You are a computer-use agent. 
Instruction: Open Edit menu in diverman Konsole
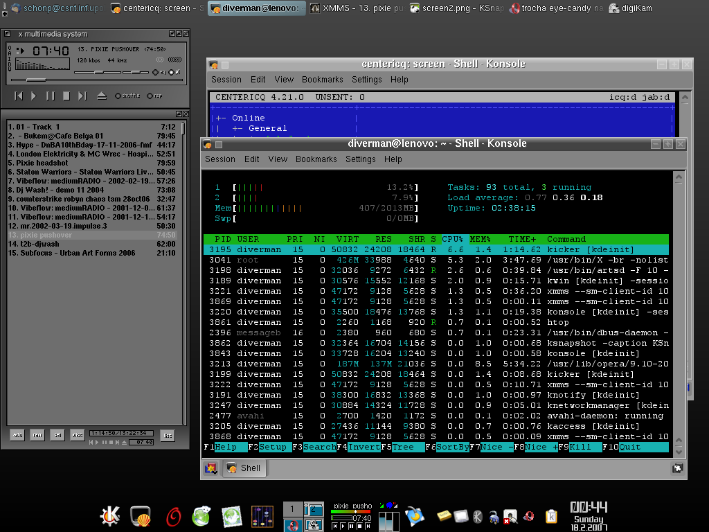click(x=251, y=159)
